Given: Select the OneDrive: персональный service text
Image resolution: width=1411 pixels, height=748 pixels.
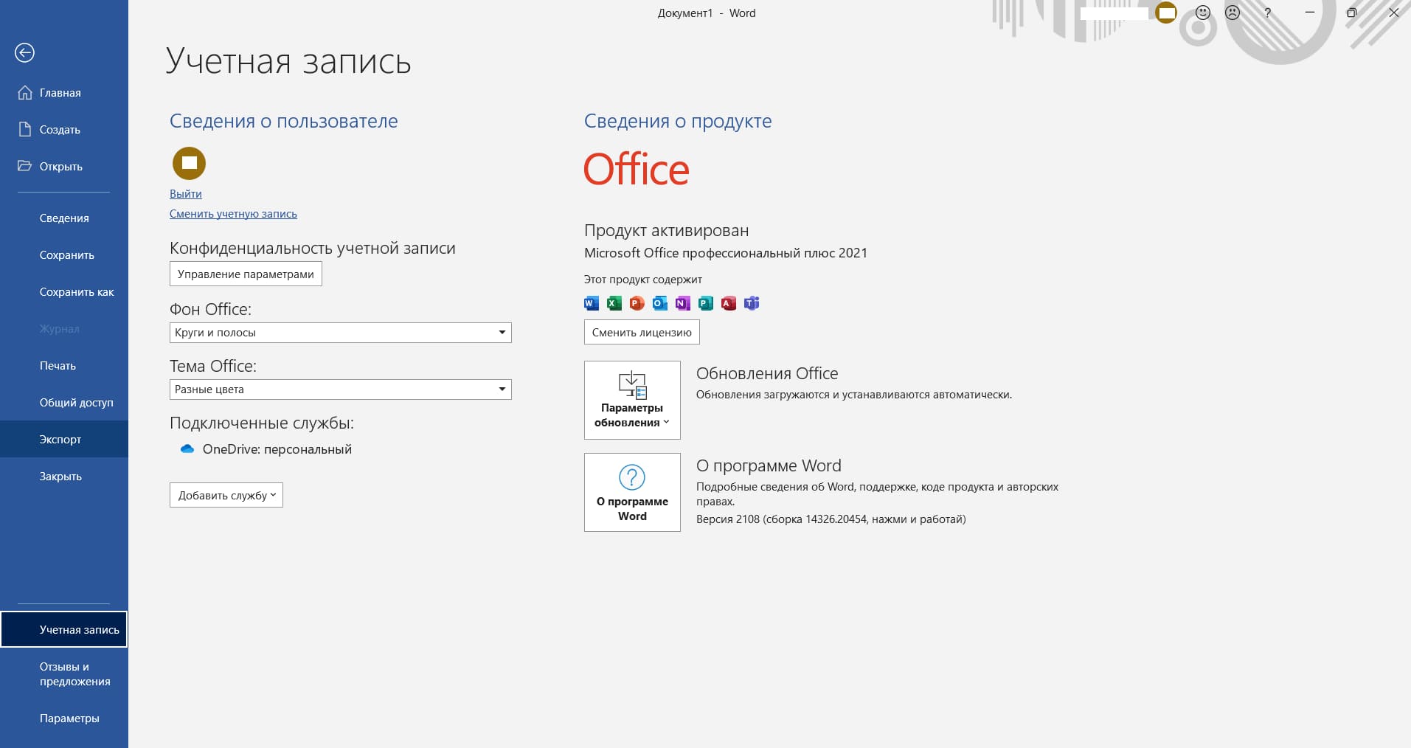Looking at the screenshot, I should (x=277, y=449).
